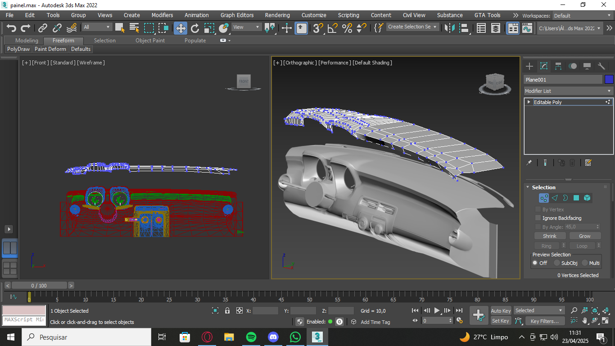Click the Set Key button
This screenshot has height=346, width=615.
click(501, 321)
